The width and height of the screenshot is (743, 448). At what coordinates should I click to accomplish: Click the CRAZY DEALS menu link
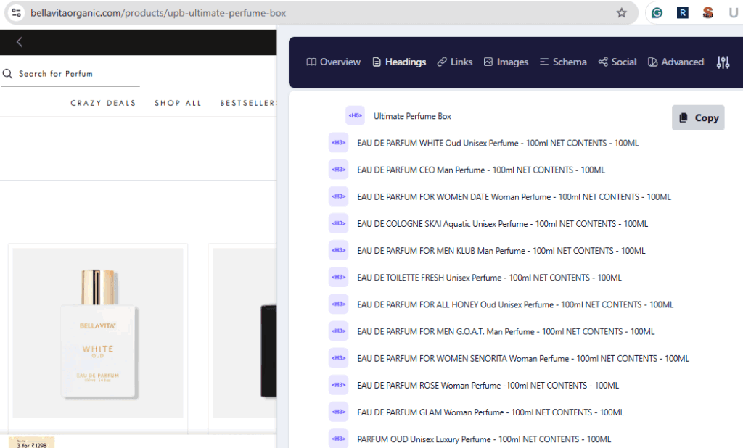pos(103,103)
